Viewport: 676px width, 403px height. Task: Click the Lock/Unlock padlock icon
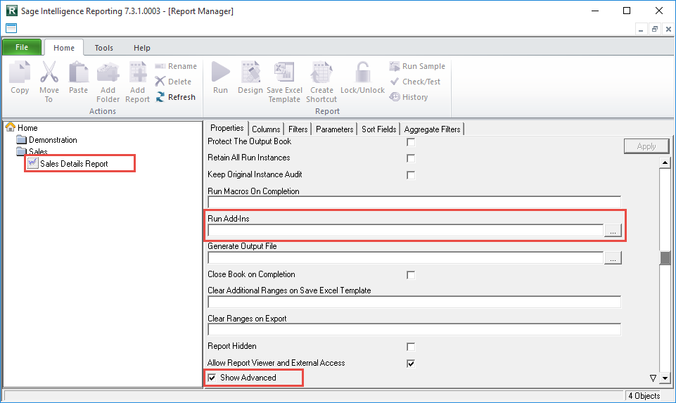tap(362, 72)
